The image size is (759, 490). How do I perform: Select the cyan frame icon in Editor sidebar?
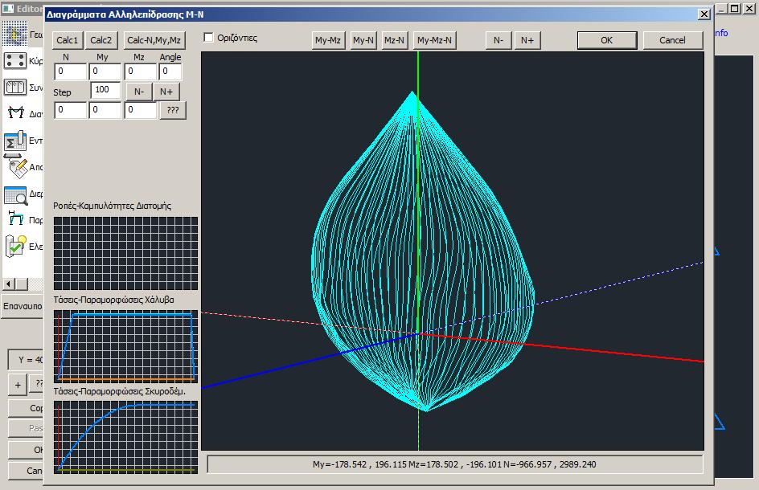pos(16,218)
